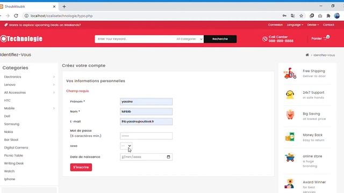The height and width of the screenshot is (193, 344).
Task: Open the Picnic Table category
Action: pyautogui.click(x=13, y=155)
